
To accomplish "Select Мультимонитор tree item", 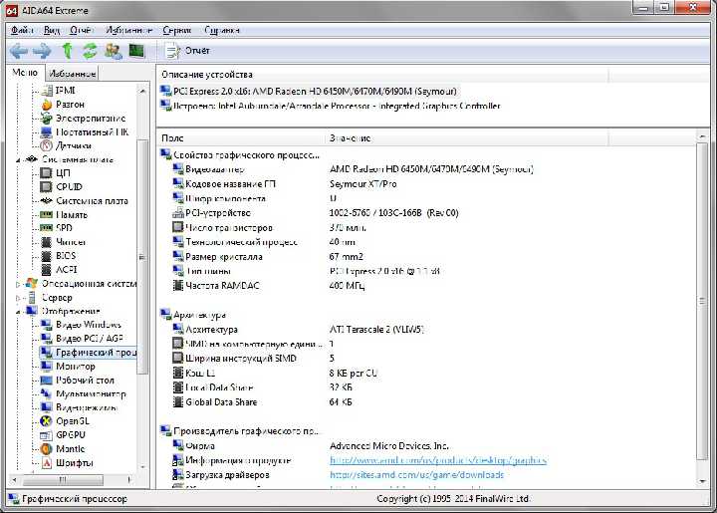I will pos(84,393).
